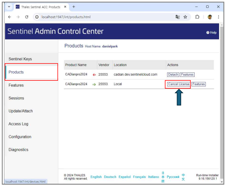Open the translate page icon
The height and width of the screenshot is (185, 225).
tap(177, 17)
